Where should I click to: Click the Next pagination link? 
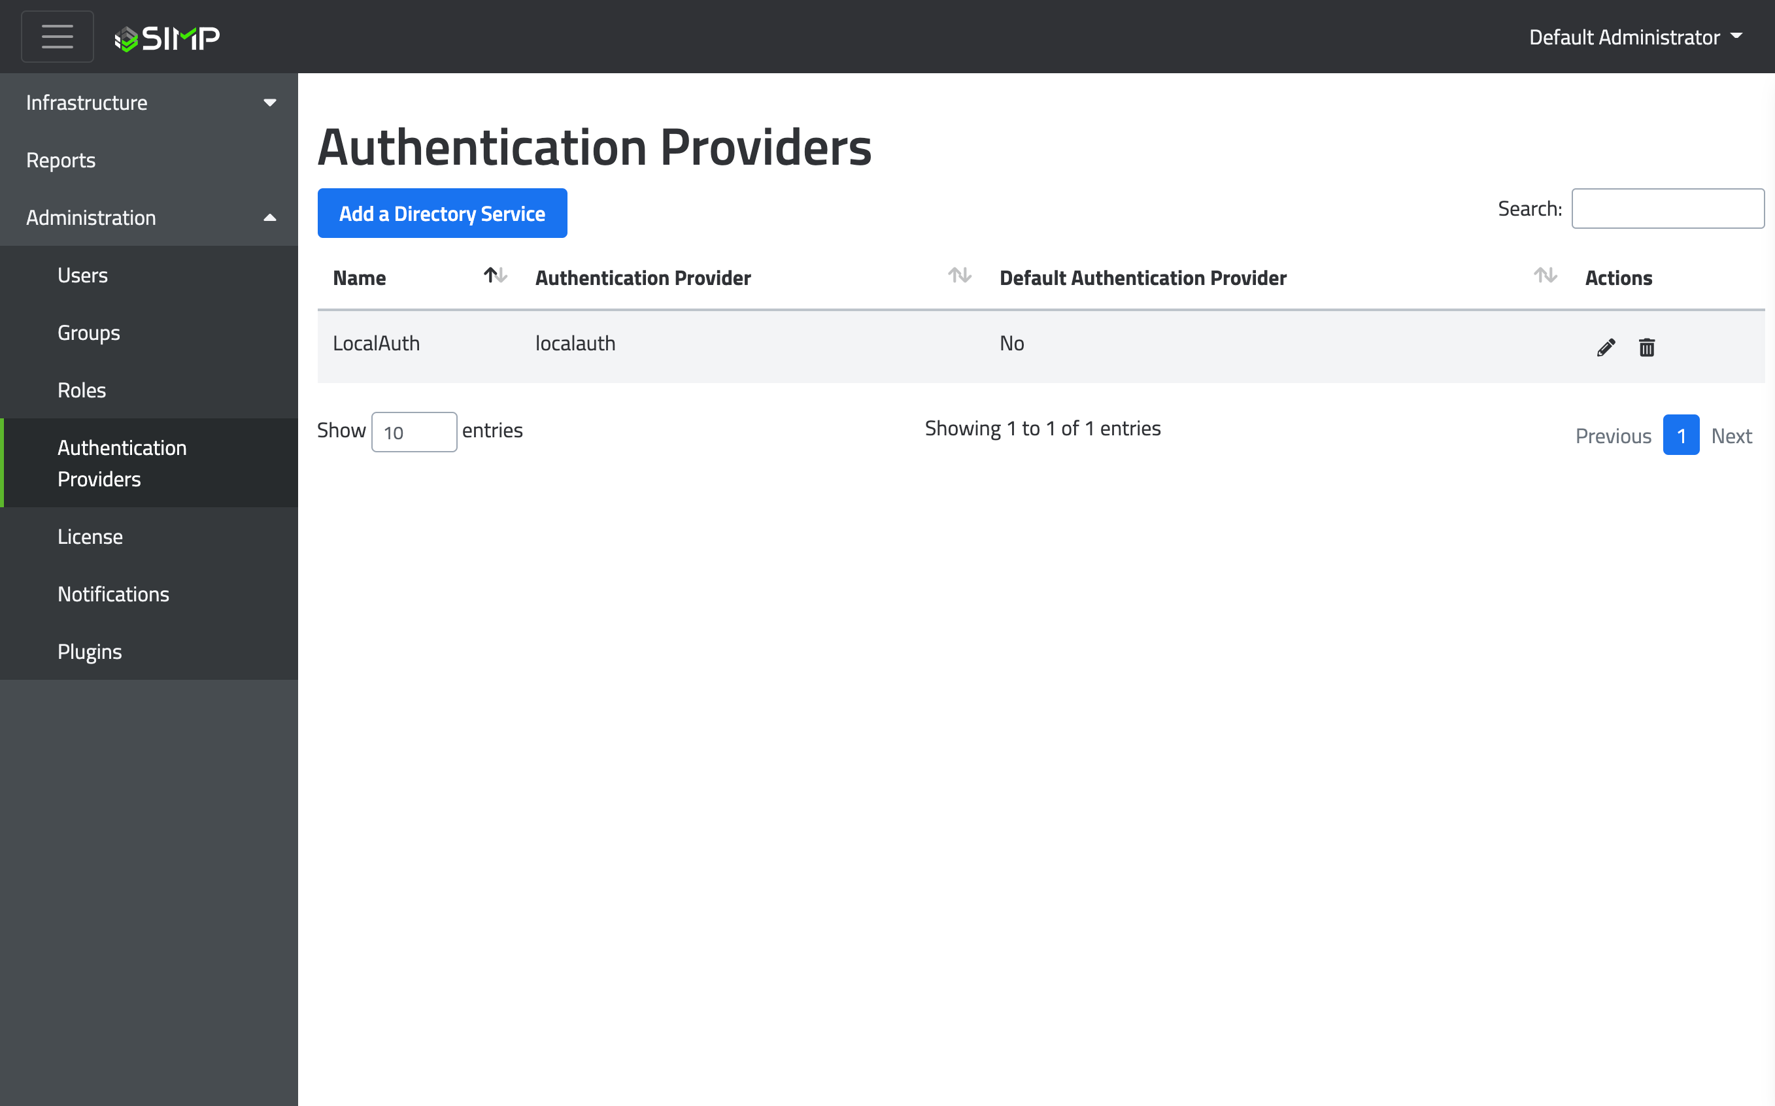1731,436
